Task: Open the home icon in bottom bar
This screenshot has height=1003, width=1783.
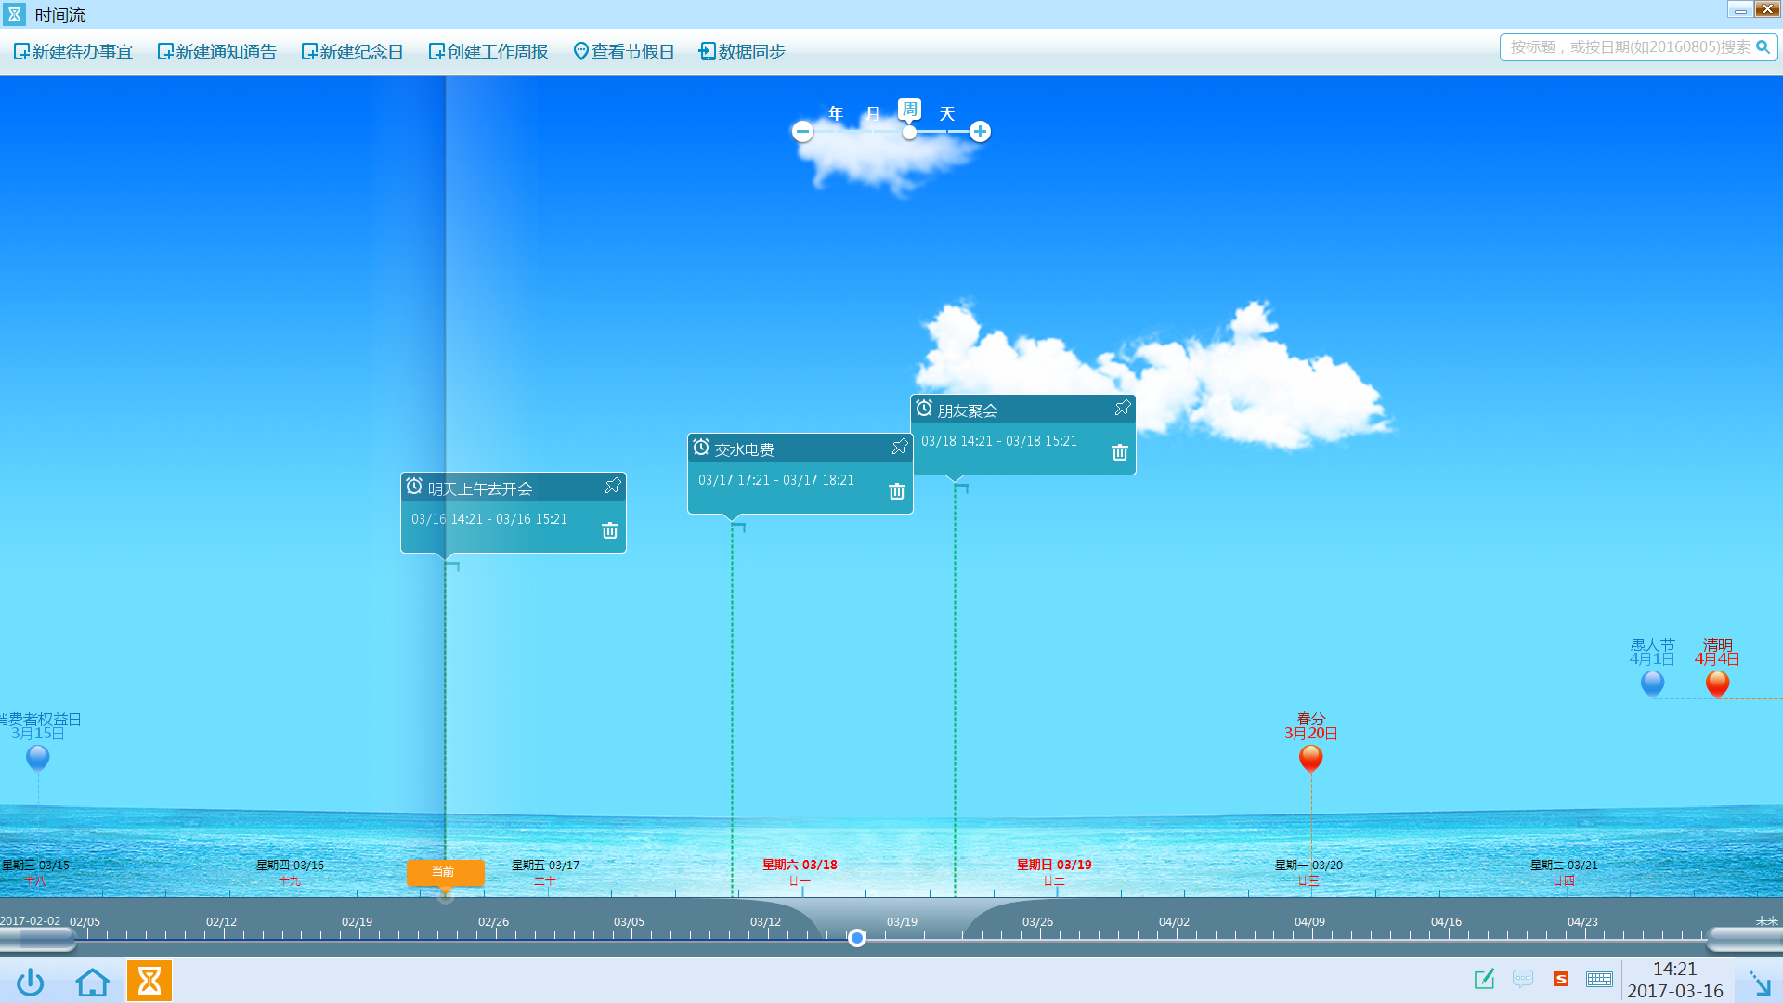Action: [92, 981]
